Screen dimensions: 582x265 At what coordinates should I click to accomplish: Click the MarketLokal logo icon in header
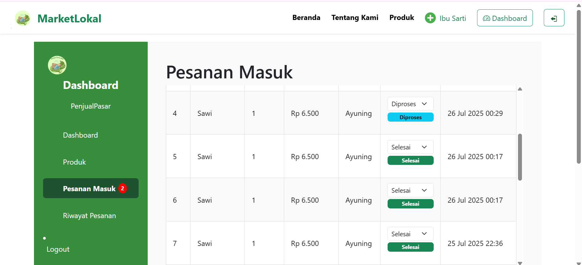(23, 18)
